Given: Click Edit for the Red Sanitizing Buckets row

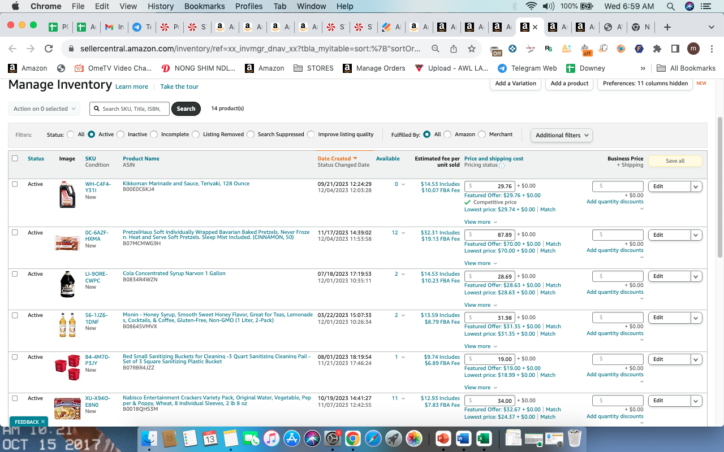Looking at the screenshot, I should click(670, 359).
